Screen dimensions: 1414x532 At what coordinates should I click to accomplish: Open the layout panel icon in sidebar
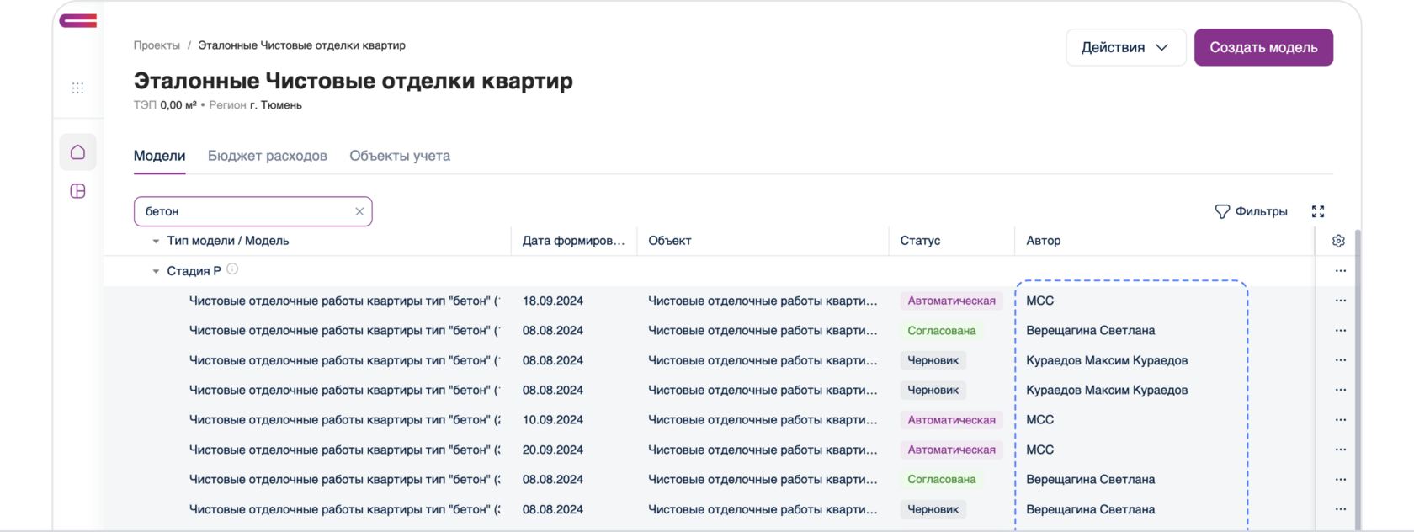click(x=77, y=191)
